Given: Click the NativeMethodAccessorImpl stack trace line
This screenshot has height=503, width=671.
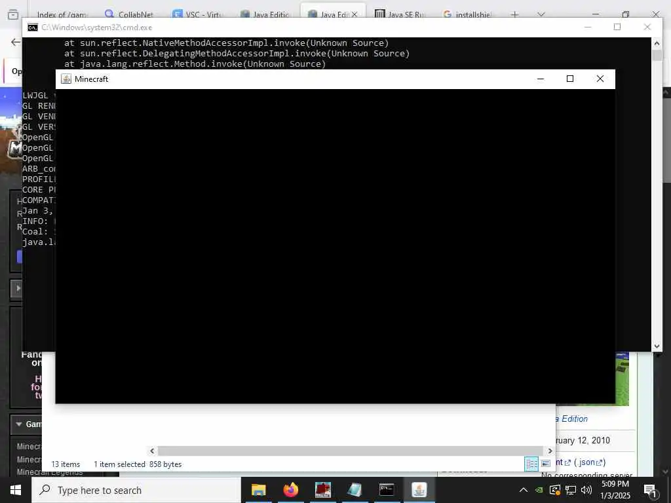Looking at the screenshot, I should (226, 43).
